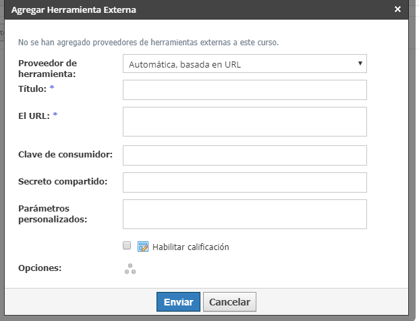
Task: Click the dialog title Agregar Herramienta Externa
Action: tap(74, 10)
